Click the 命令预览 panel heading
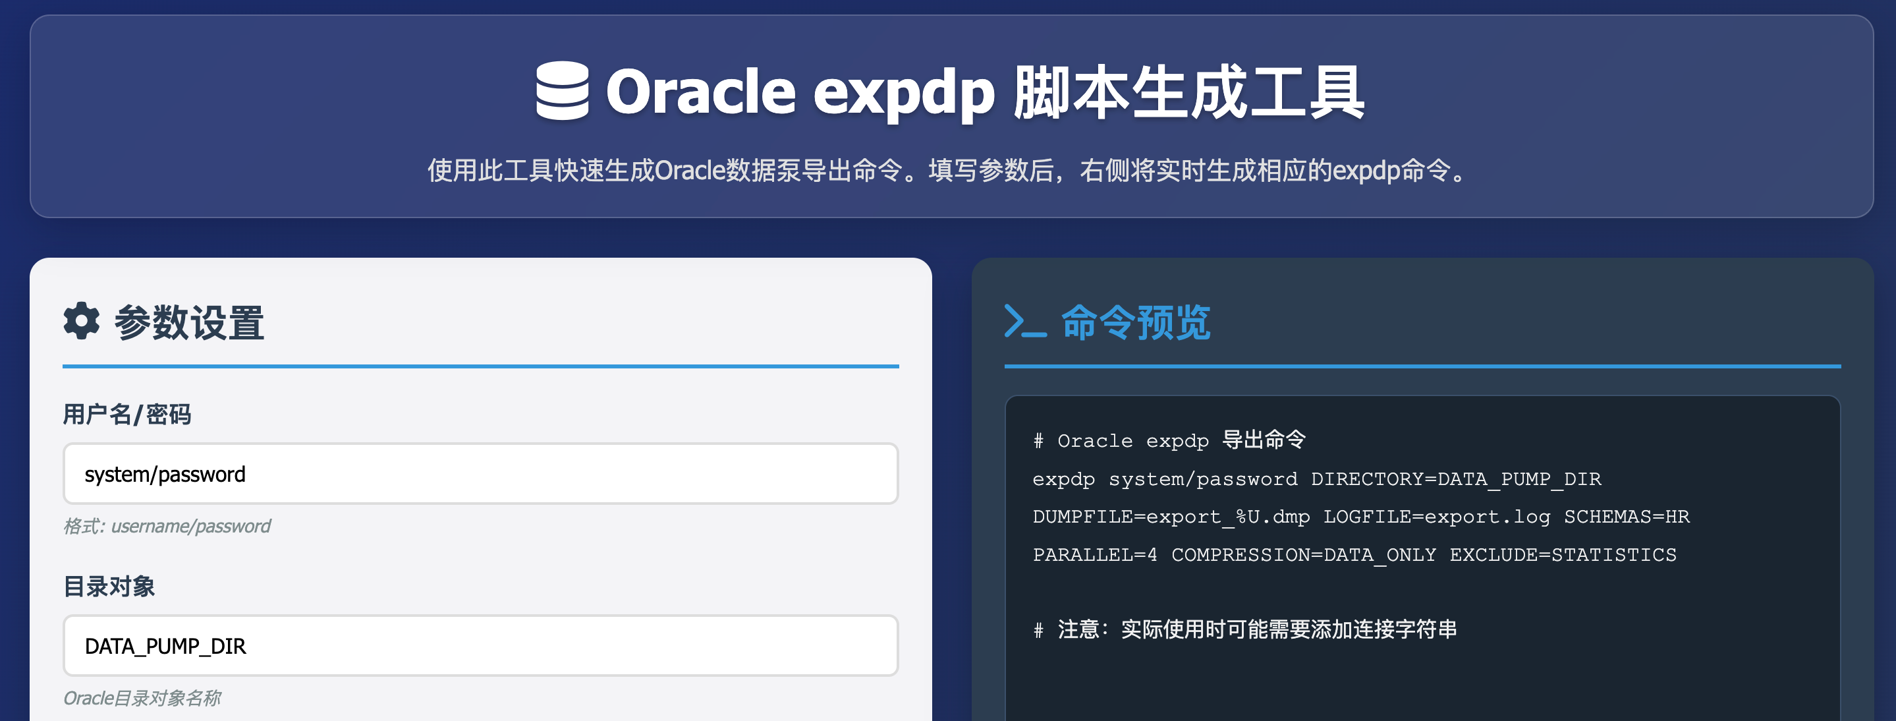The width and height of the screenshot is (1896, 721). point(1134,322)
